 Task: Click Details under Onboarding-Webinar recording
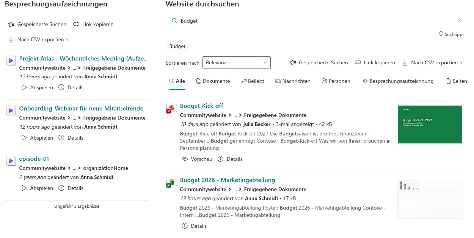(71, 138)
